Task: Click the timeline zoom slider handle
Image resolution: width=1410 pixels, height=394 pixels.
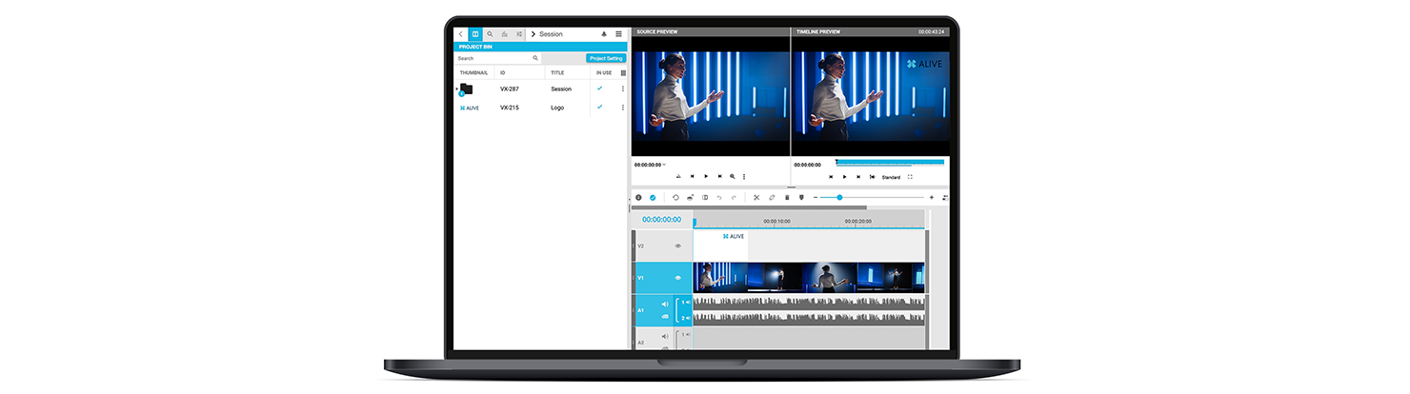Action: [839, 197]
